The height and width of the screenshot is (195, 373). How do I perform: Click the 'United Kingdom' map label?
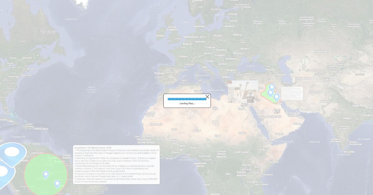click(172, 28)
